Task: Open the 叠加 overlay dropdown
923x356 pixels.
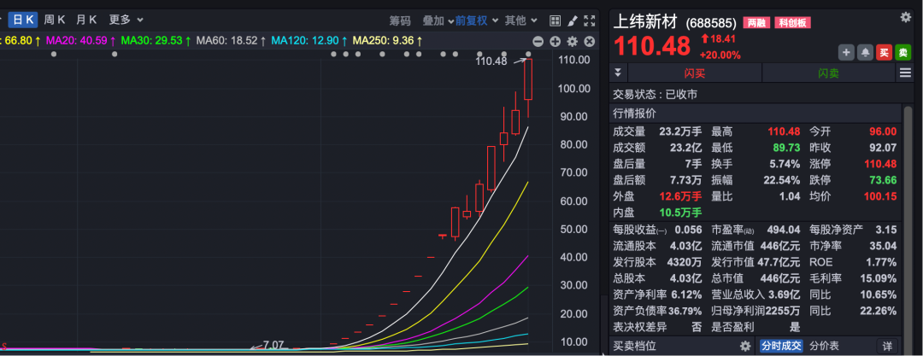Action: click(438, 20)
